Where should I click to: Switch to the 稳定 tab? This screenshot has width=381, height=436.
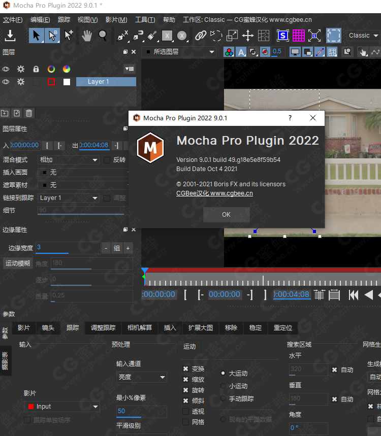click(255, 328)
